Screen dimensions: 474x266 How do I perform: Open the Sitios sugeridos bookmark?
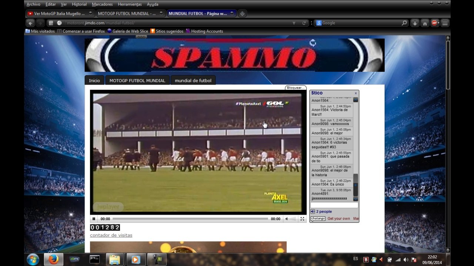167,31
